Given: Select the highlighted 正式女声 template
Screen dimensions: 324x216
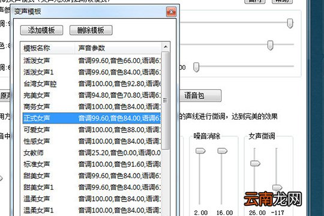Looking at the screenshot, I should [91, 118].
